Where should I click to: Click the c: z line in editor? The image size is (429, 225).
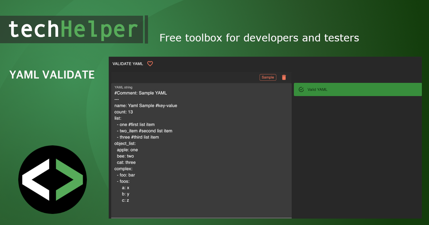point(125,200)
